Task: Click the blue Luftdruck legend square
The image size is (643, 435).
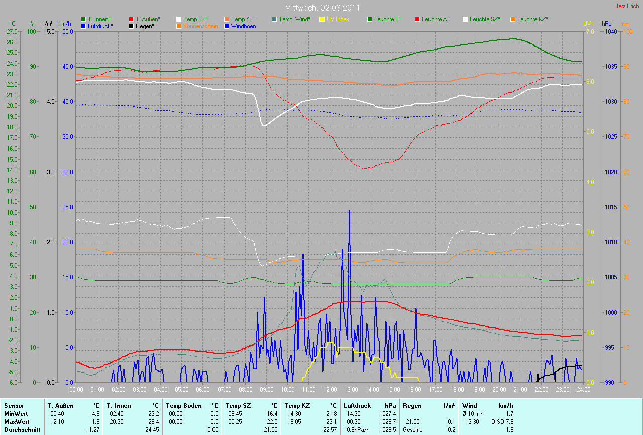Action: tap(83, 26)
